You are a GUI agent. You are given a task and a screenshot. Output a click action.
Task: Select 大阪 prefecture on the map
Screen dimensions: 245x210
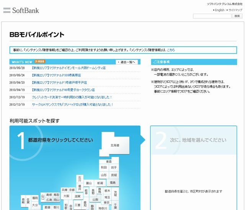(x=66, y=196)
